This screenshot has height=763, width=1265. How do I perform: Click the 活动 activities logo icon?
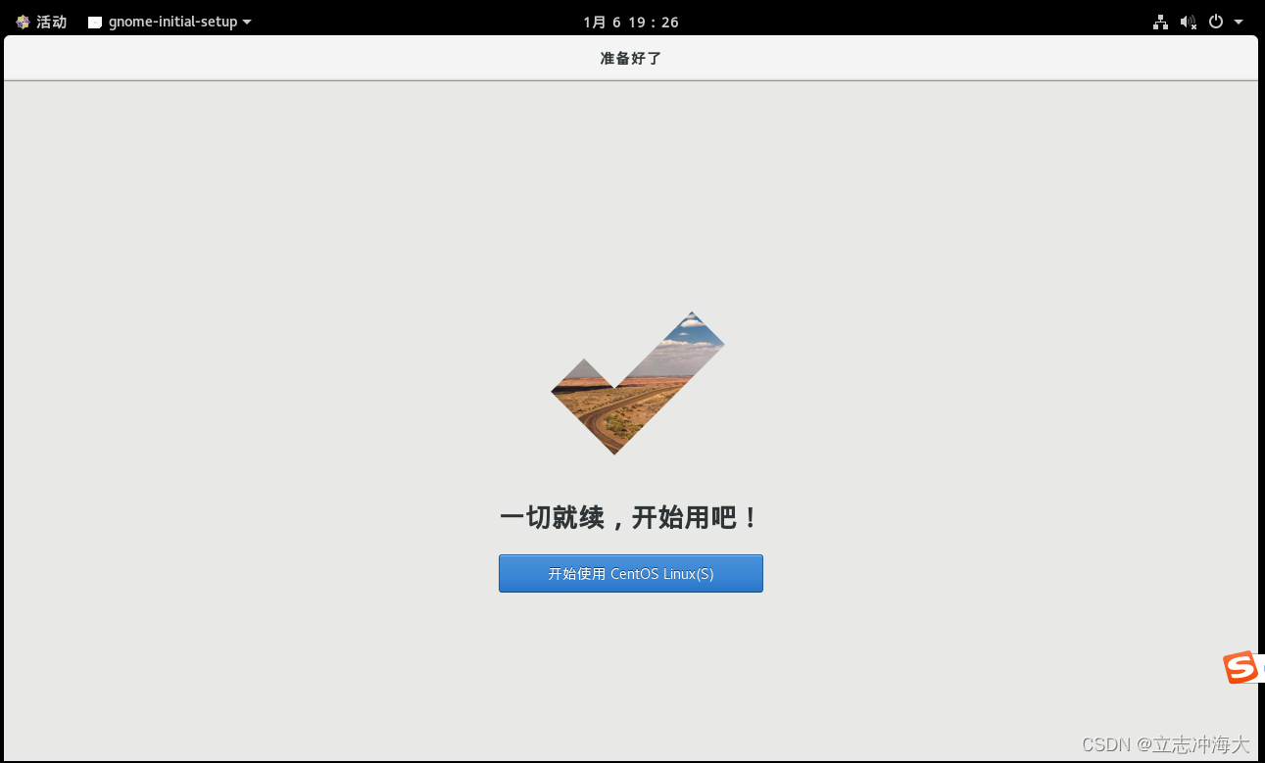coord(23,22)
